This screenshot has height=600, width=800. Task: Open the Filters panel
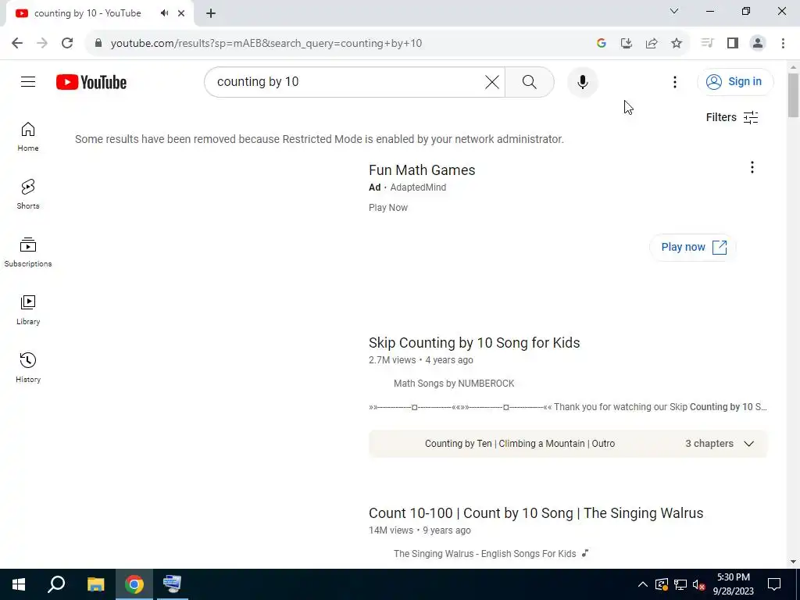tap(731, 117)
